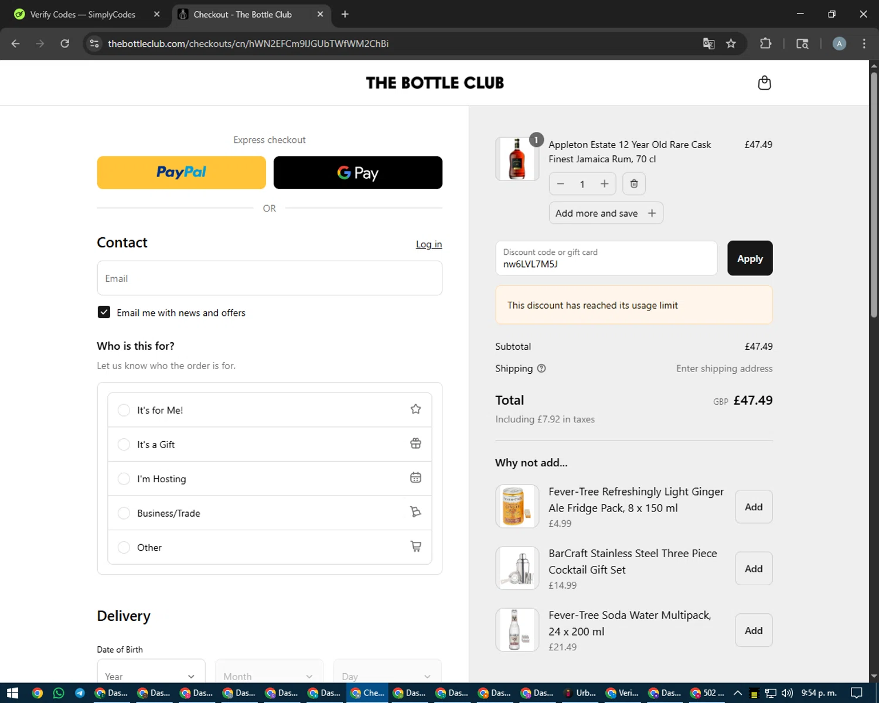Image resolution: width=879 pixels, height=703 pixels.
Task: Focus the discount code or gift card field
Action: click(x=607, y=258)
